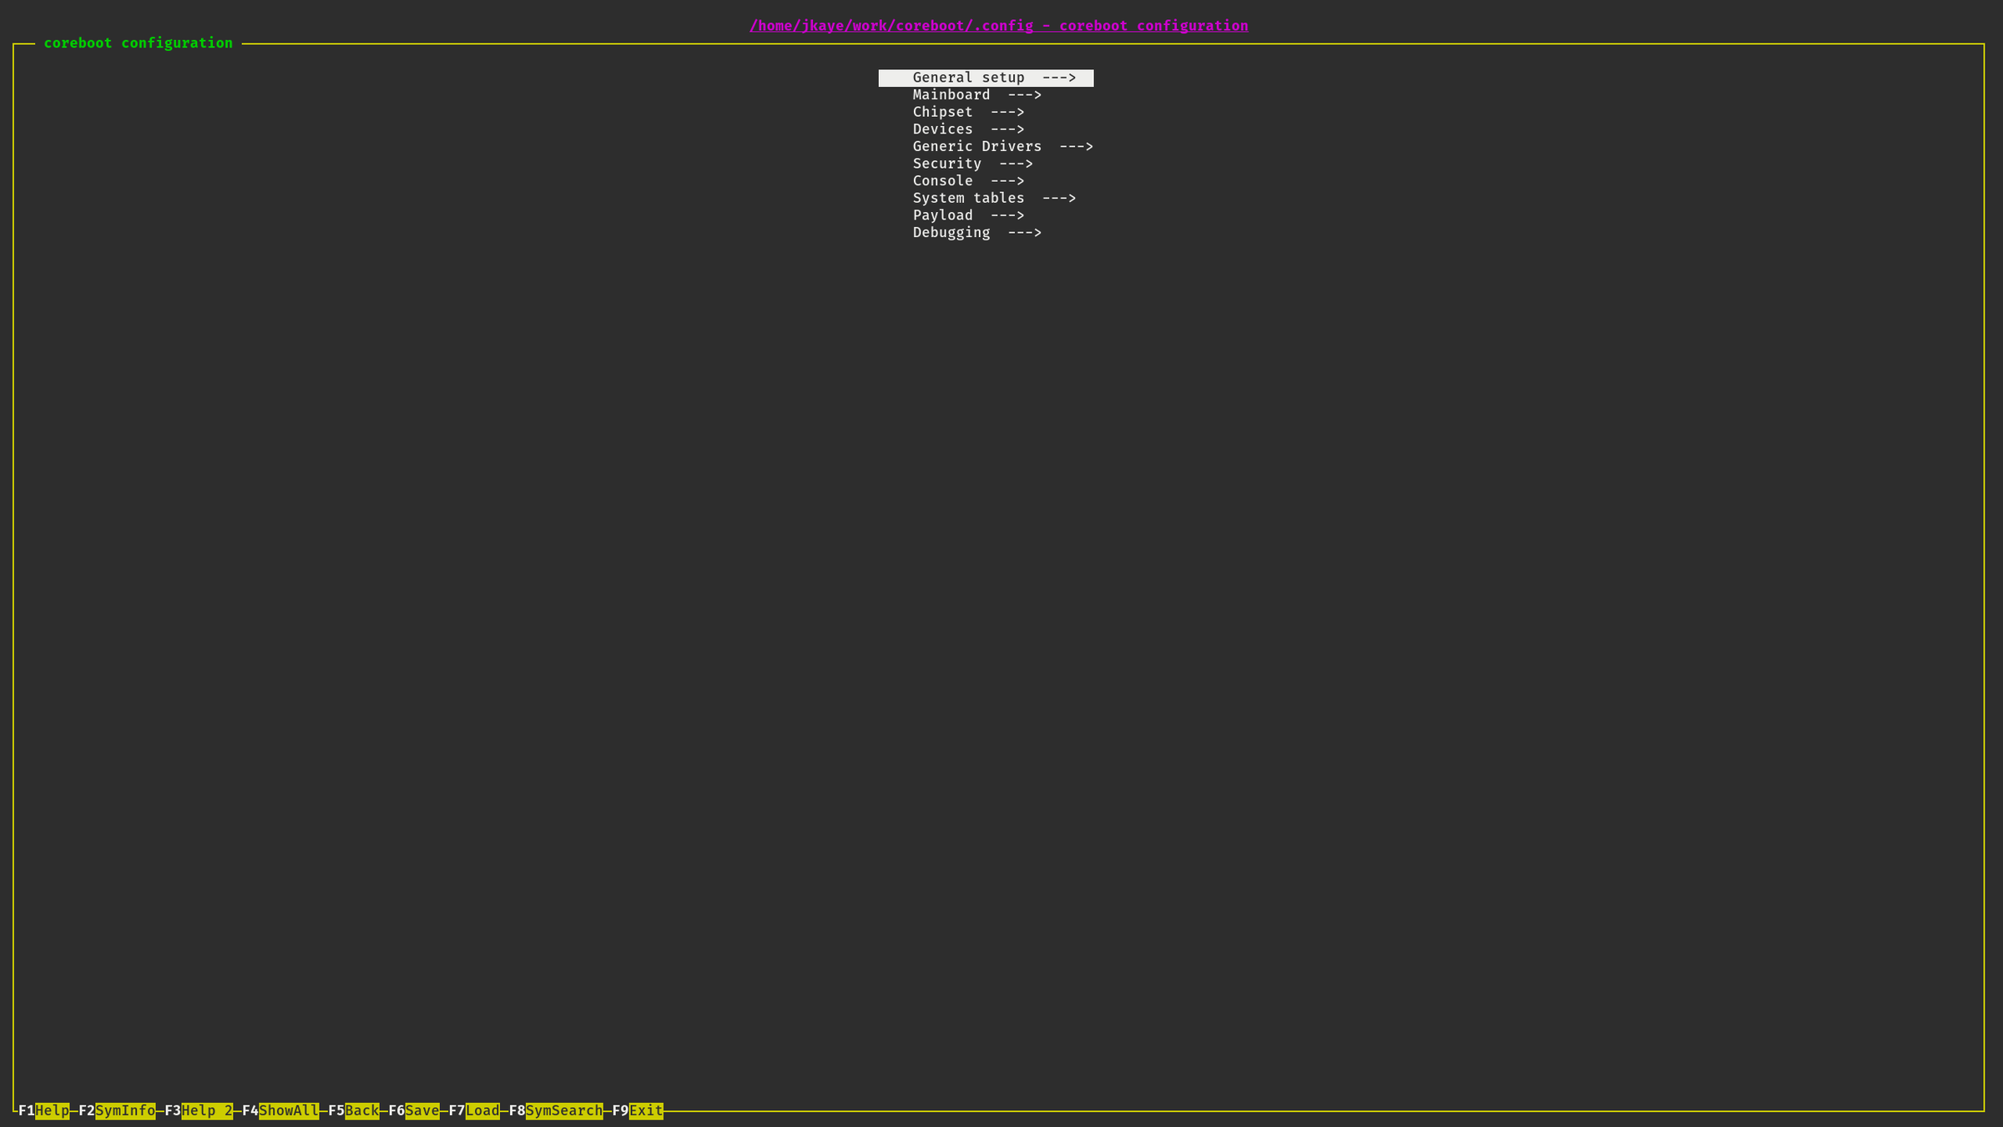This screenshot has width=2003, height=1127.
Task: Save configuration with F6 Save
Action: tap(414, 1110)
